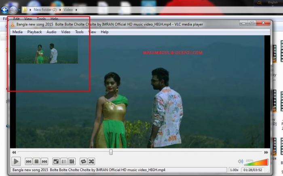Expand arrow after Video in breadcrumb
The image size is (283, 176).
(76, 10)
